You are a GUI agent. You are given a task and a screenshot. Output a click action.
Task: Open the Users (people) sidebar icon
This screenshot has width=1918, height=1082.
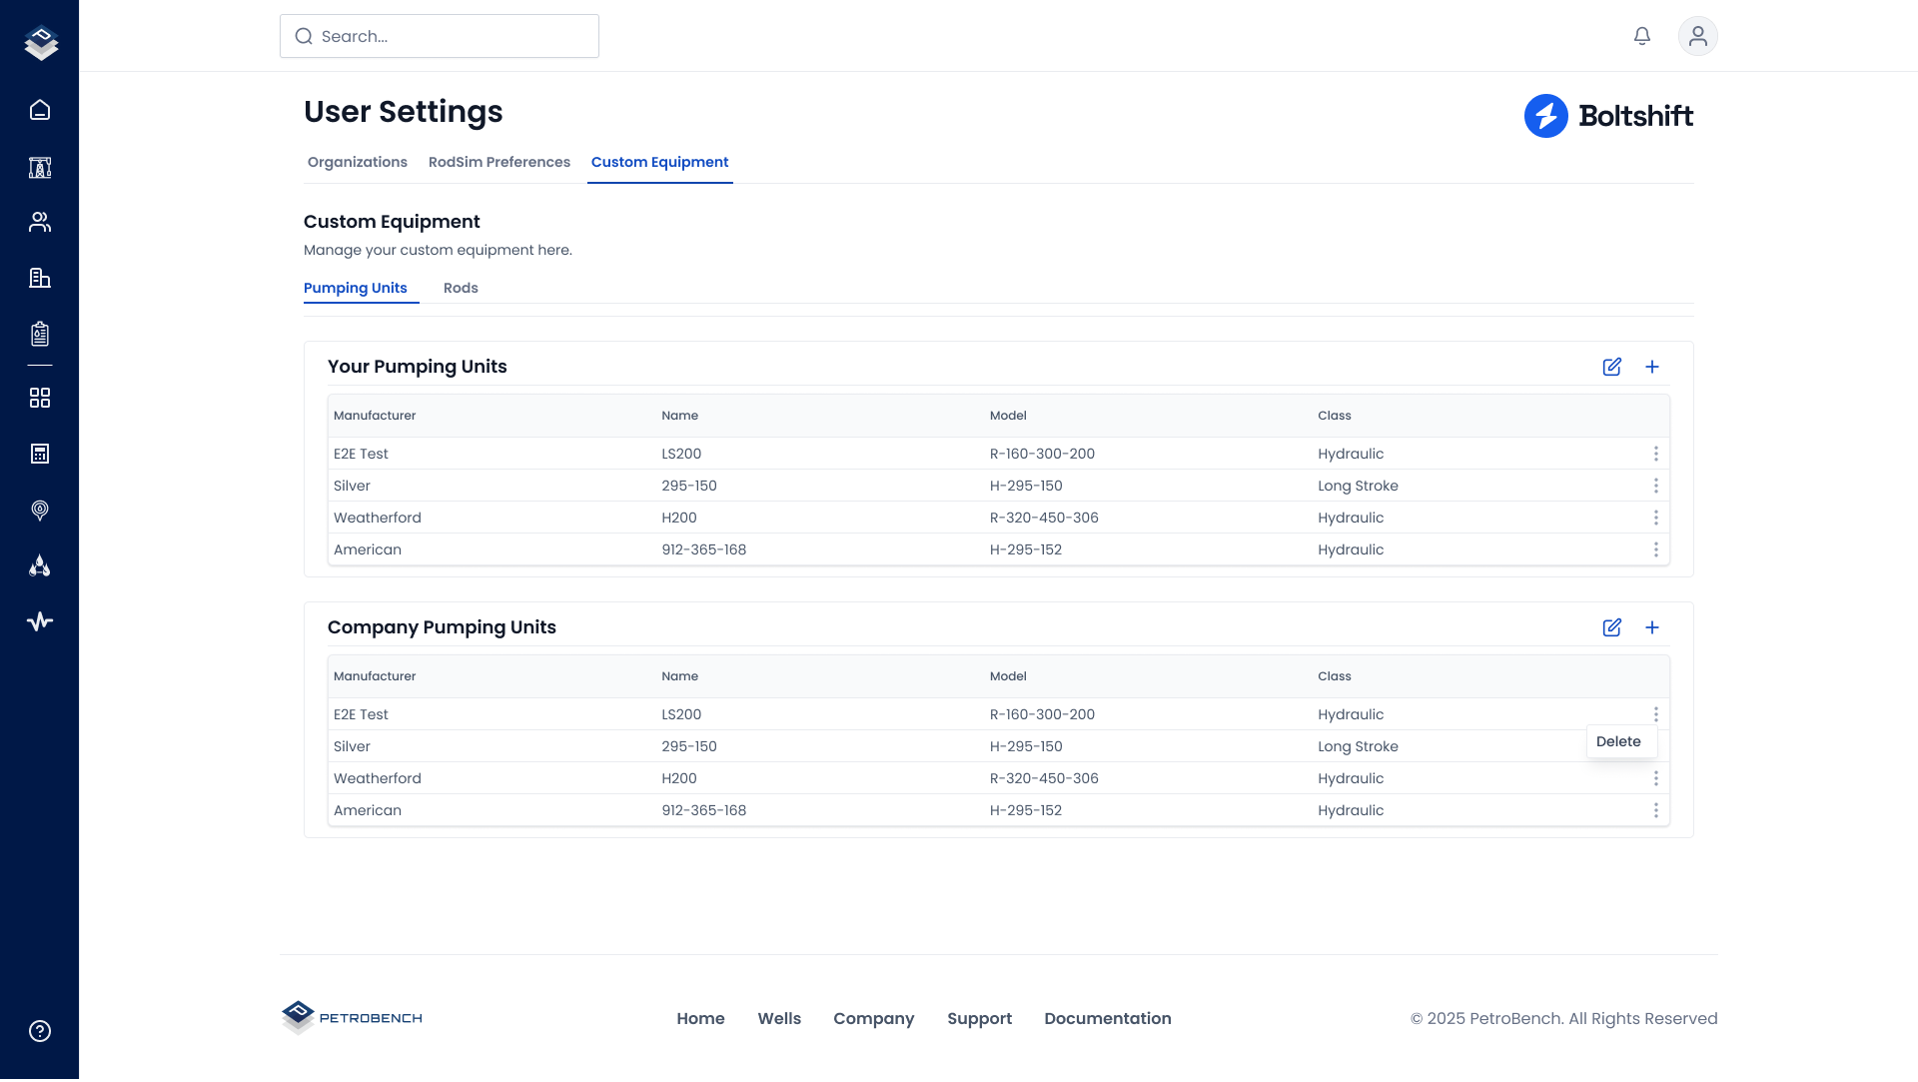(x=40, y=221)
